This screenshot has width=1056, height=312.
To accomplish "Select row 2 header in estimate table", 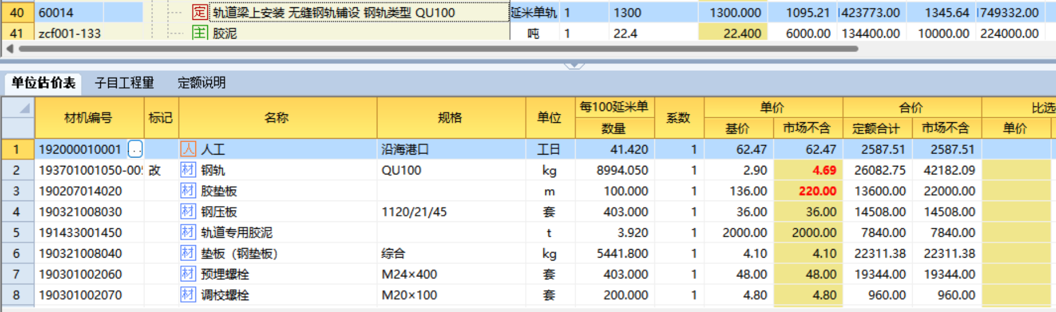I will (x=18, y=170).
